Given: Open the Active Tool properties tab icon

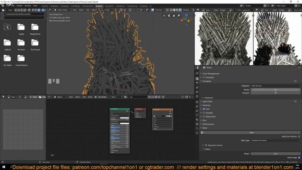Looking at the screenshot, I should coord(197,73).
